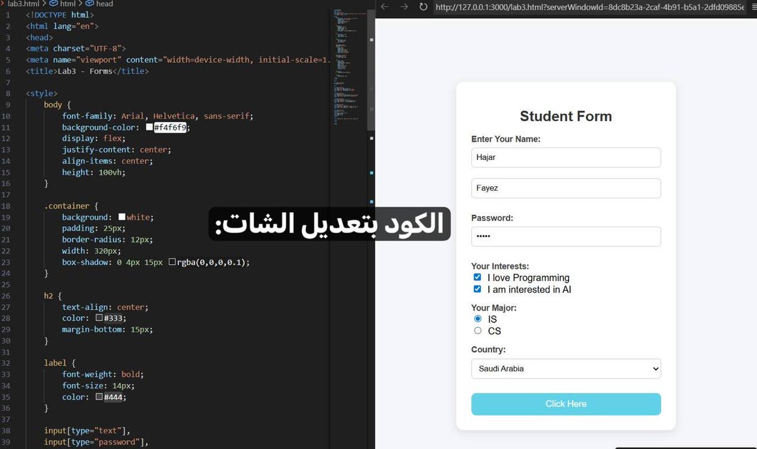
Task: Open the Saudi Arabia country dropdown
Action: tap(566, 369)
